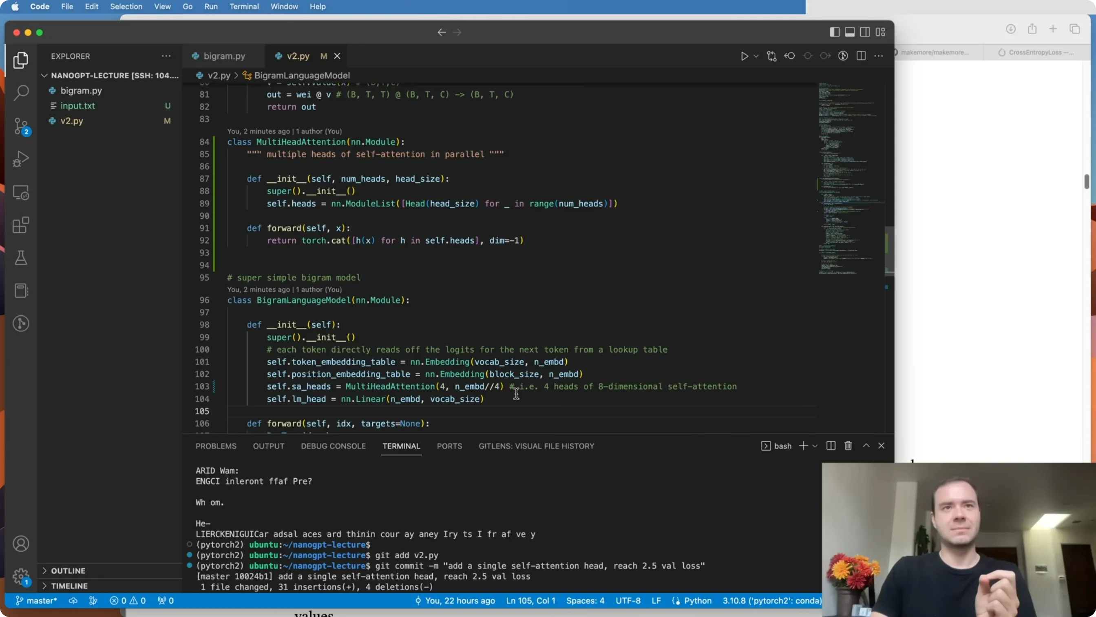
Task: Open Manage gear settings menu
Action: [21, 577]
